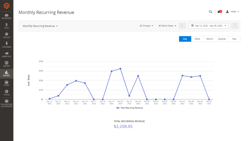Image resolution: width=251 pixels, height=141 pixels.
Task: Go to the previous date range
Action: (x=182, y=26)
